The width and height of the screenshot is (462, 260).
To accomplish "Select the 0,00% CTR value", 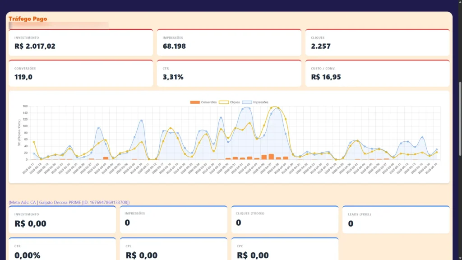I will (x=27, y=255).
